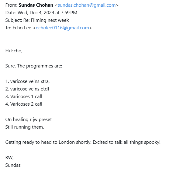Open the echolee0116@gmail.com email link
193x174 pixels.
62,28
